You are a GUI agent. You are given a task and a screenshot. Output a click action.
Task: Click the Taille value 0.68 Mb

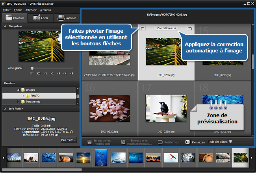pos(46,126)
